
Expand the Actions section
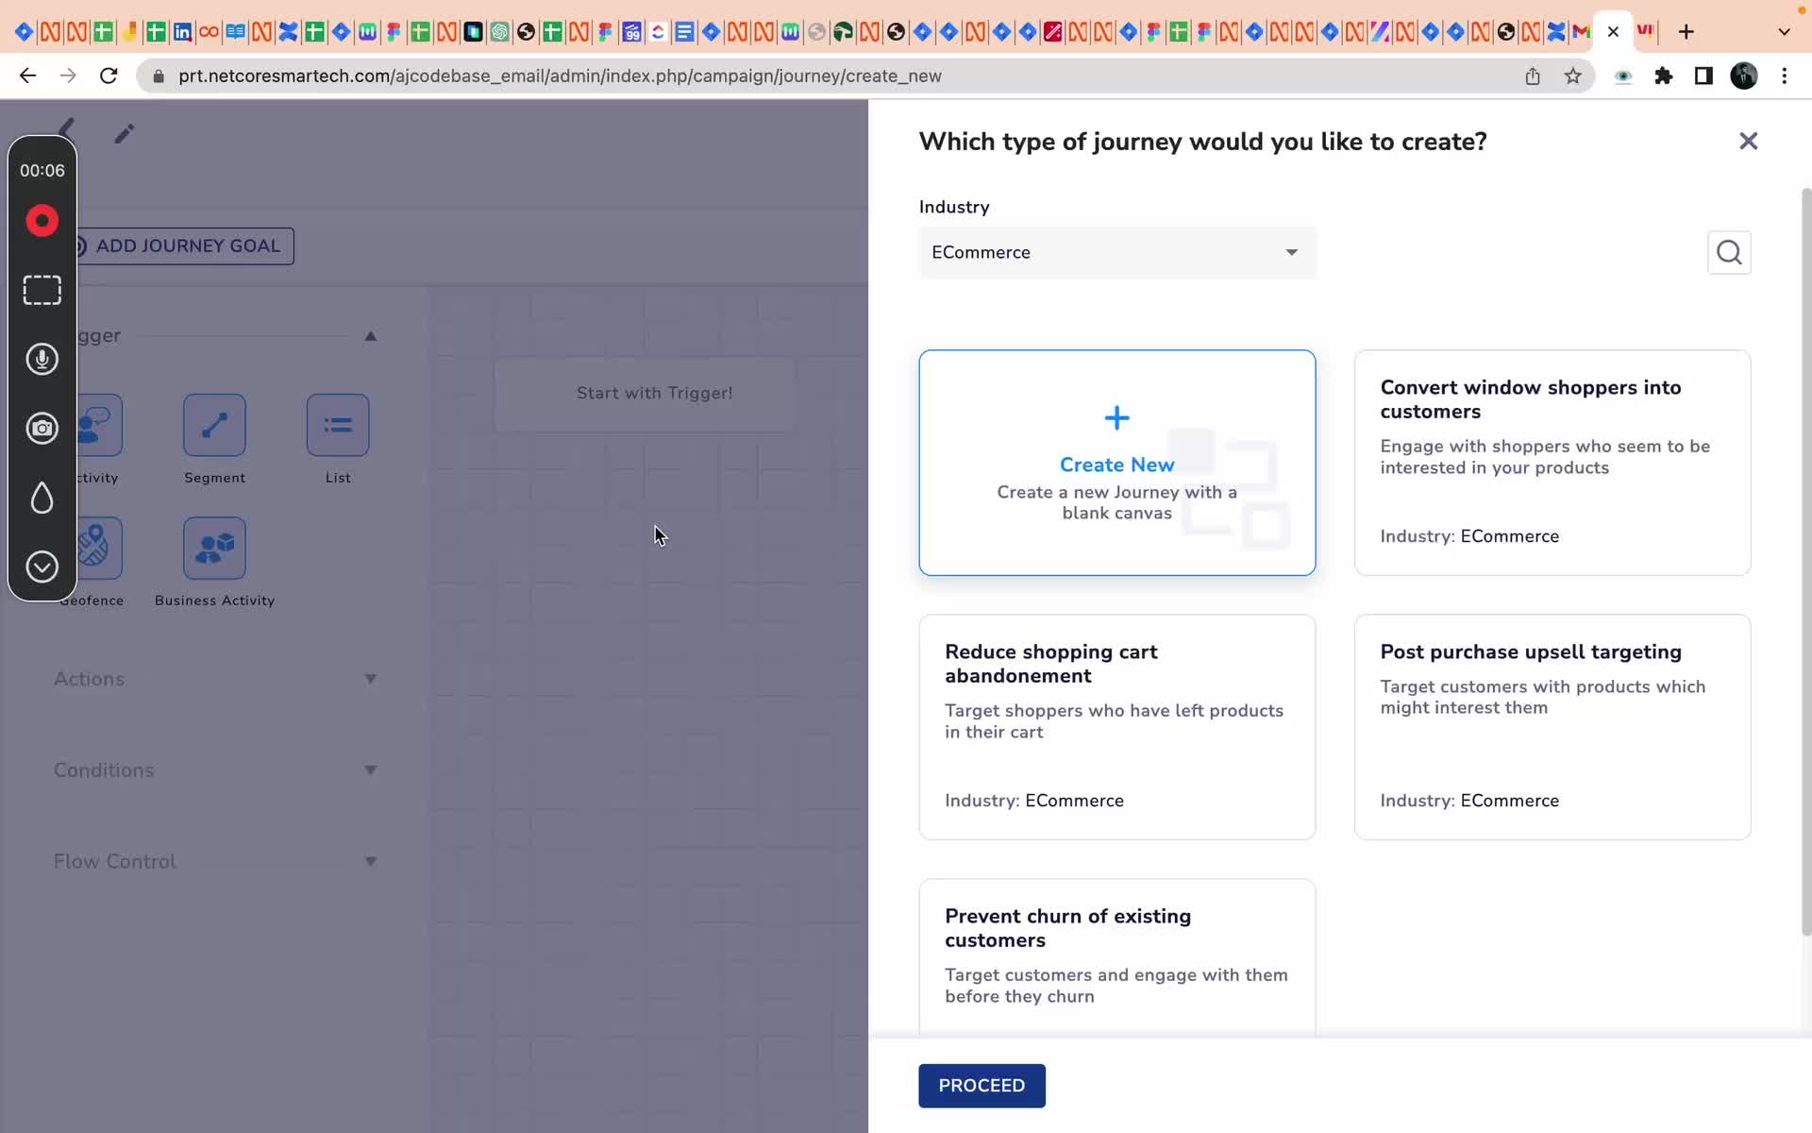pyautogui.click(x=370, y=679)
